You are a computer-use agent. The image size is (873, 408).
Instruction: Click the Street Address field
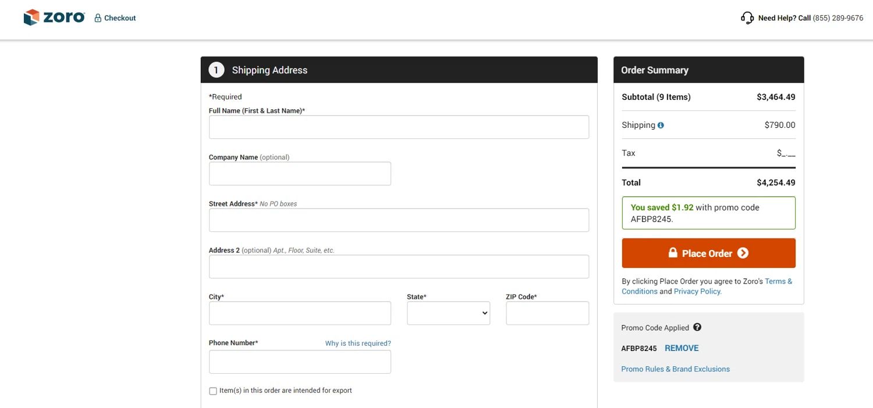399,220
